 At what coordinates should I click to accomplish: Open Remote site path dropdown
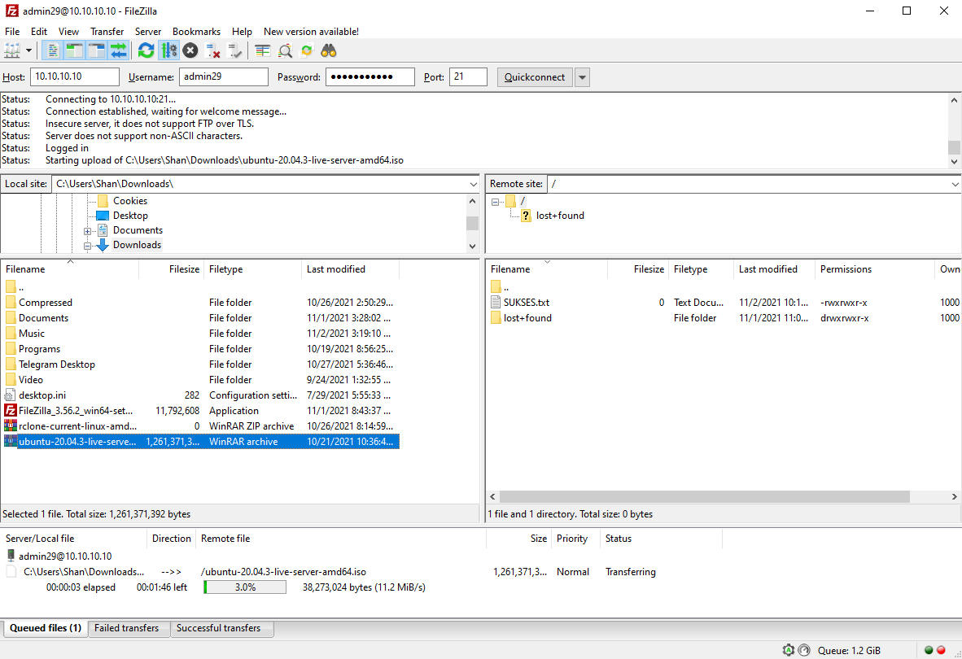coord(955,184)
